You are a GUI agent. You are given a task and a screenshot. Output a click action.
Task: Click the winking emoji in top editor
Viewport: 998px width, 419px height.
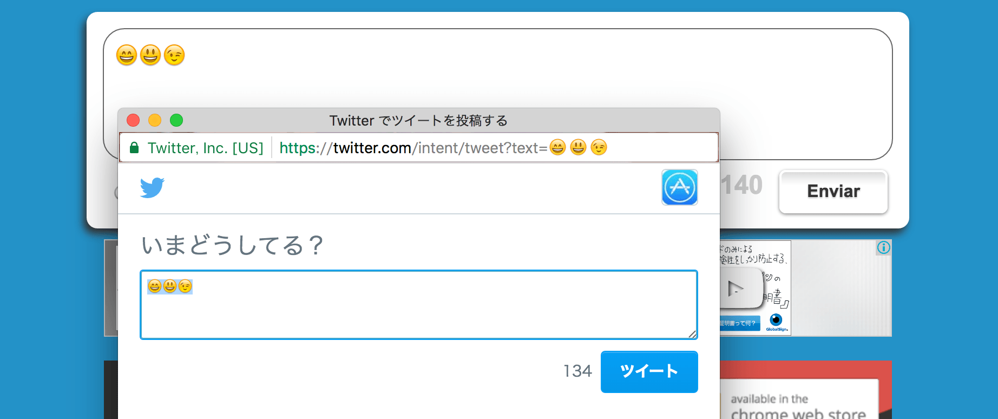(x=174, y=55)
